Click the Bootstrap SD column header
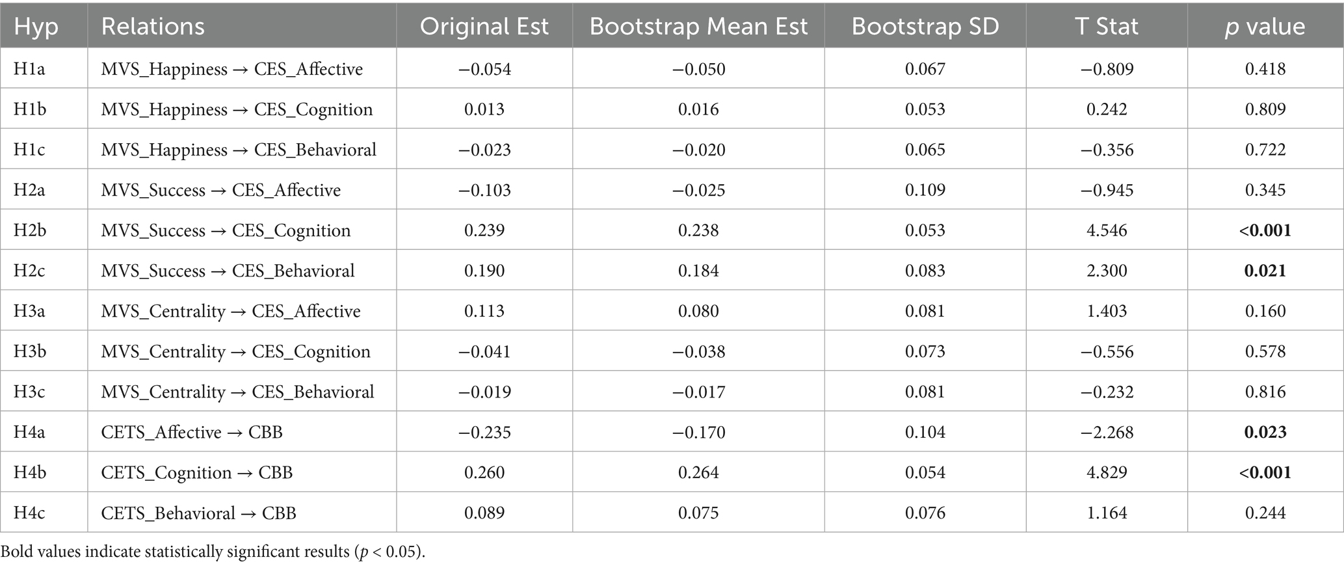This screenshot has height=566, width=1344. [925, 27]
